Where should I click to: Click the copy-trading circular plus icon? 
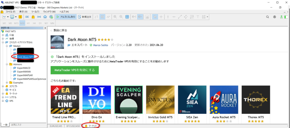tap(51, 17)
